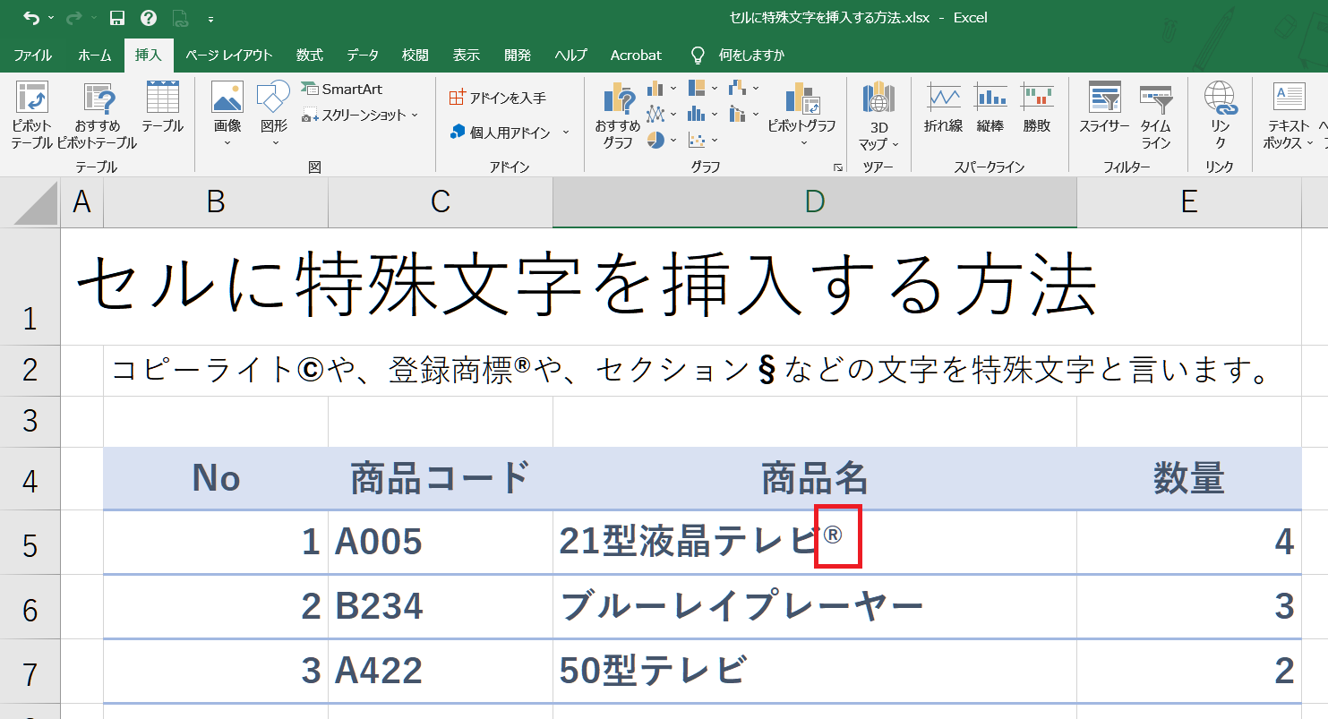1328x719 pixels.
Task: Switch to the ホーム tab
Action: 94,56
